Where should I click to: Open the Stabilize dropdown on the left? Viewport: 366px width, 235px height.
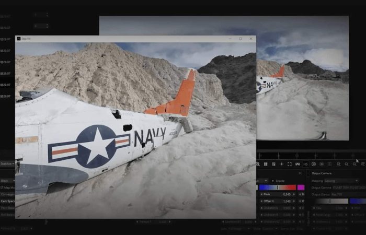click(6, 163)
